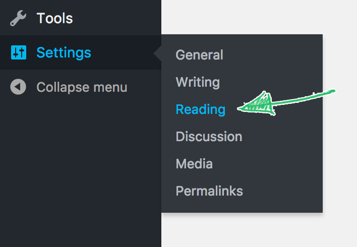The image size is (357, 247).
Task: Open the Settings menu label
Action: (x=64, y=53)
